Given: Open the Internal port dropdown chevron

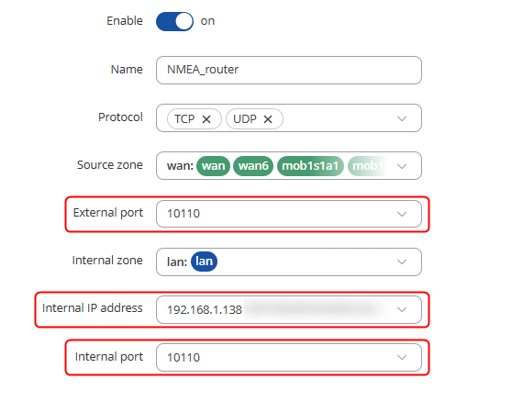Looking at the screenshot, I should [402, 357].
